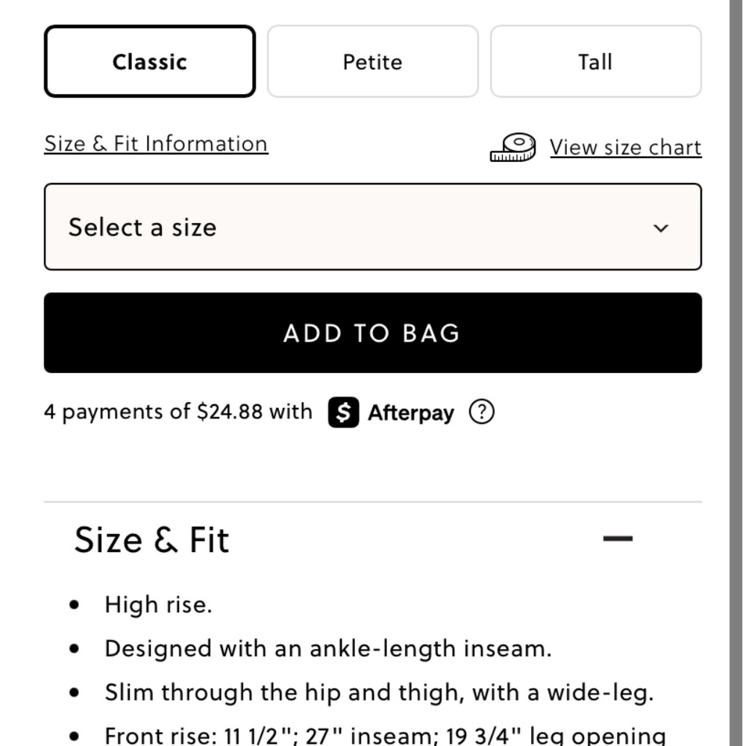This screenshot has height=746, width=746.
Task: Switch to the Tall fit option
Action: click(595, 61)
